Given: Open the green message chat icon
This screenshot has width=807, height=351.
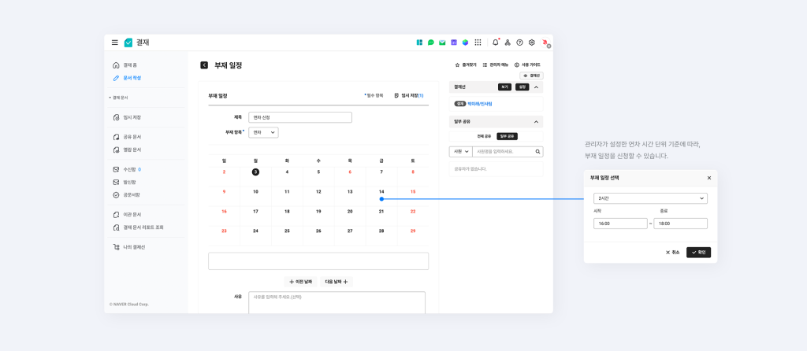Looking at the screenshot, I should (x=431, y=42).
